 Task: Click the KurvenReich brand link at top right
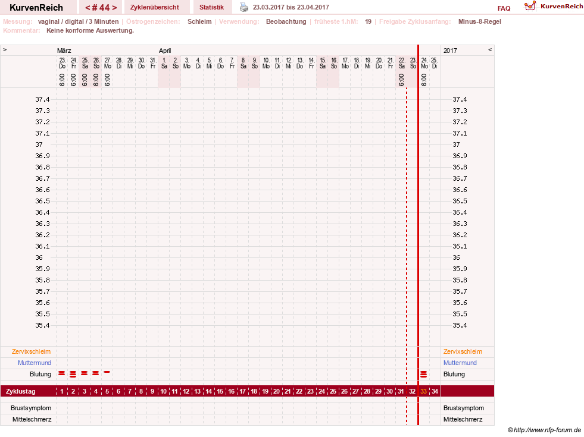561,7
